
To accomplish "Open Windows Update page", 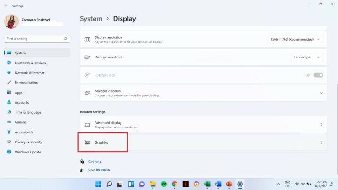I will 27,152.
